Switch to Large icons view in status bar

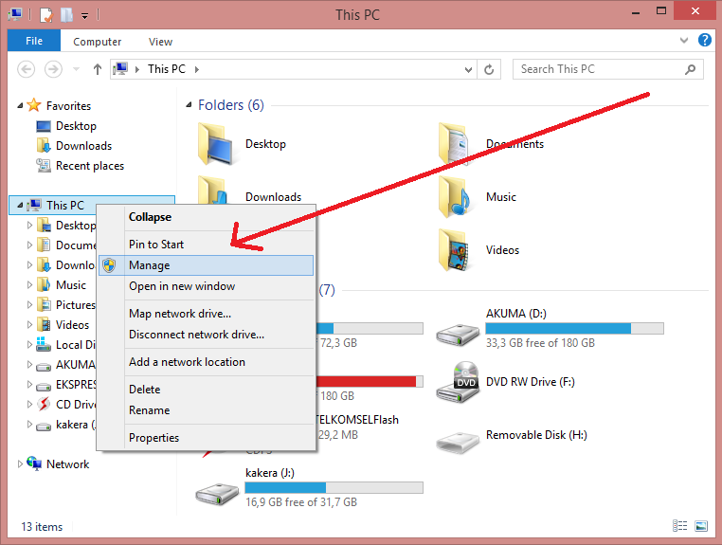tap(701, 526)
